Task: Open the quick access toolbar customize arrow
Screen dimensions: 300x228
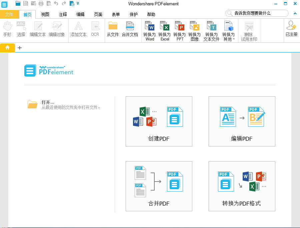Action: pos(78,4)
